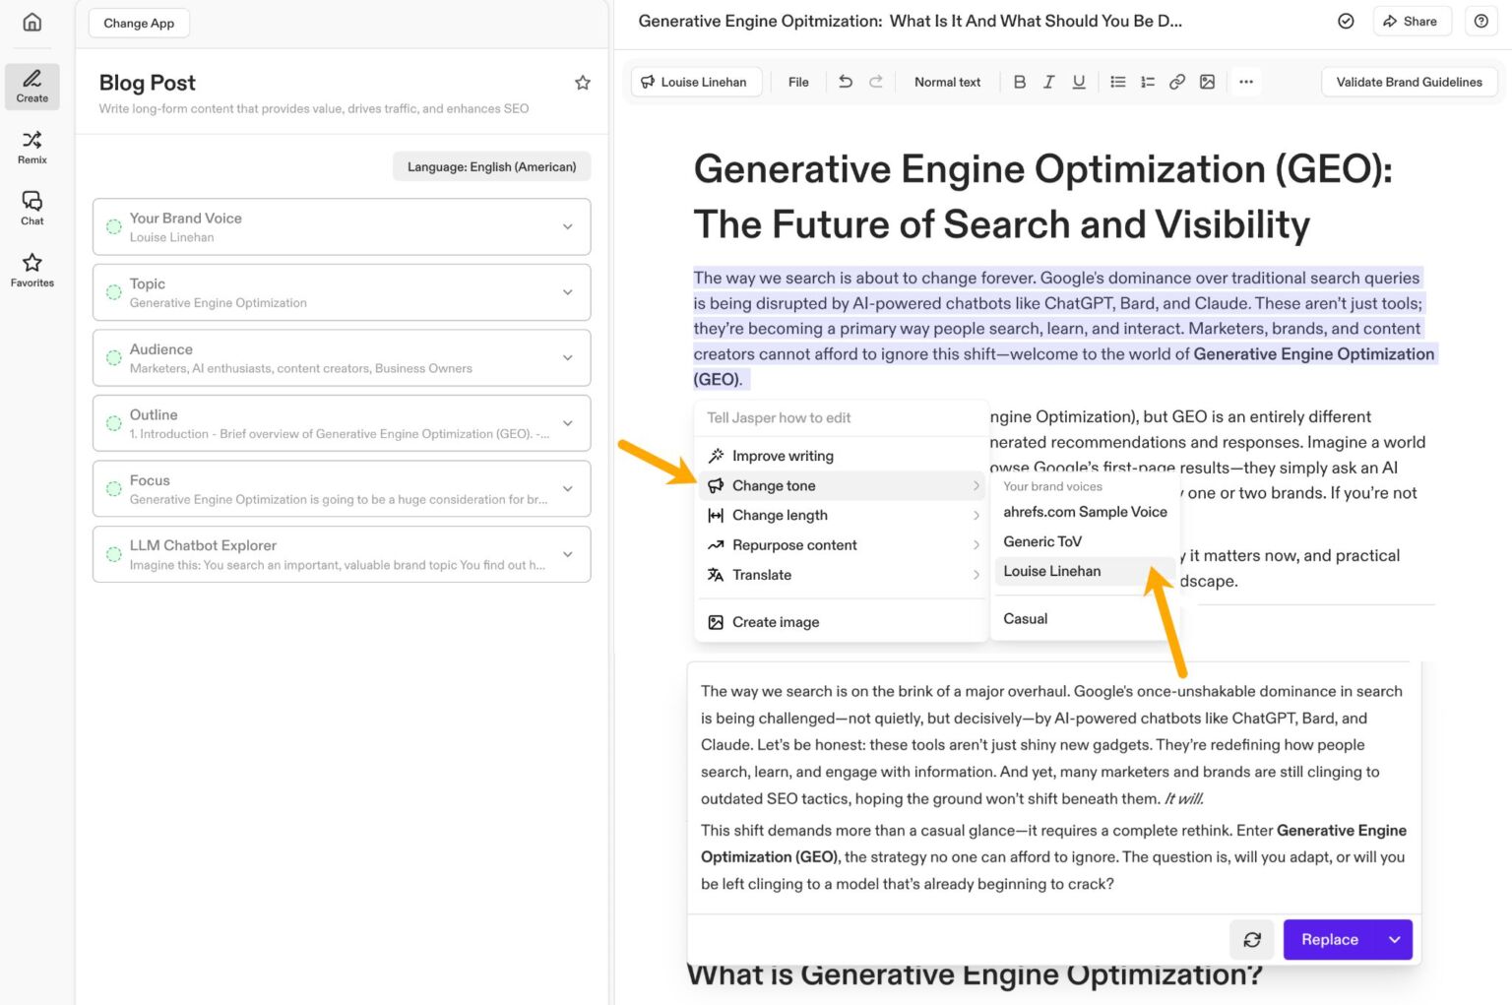This screenshot has width=1512, height=1005.
Task: Regenerate the suggested text
Action: pos(1251,939)
